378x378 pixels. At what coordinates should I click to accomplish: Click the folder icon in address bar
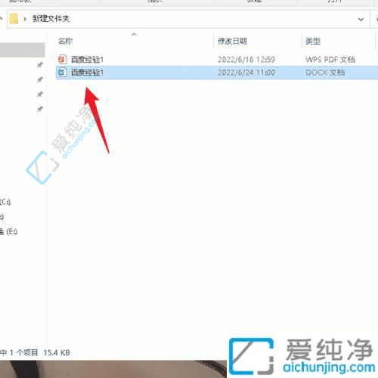[x=14, y=19]
